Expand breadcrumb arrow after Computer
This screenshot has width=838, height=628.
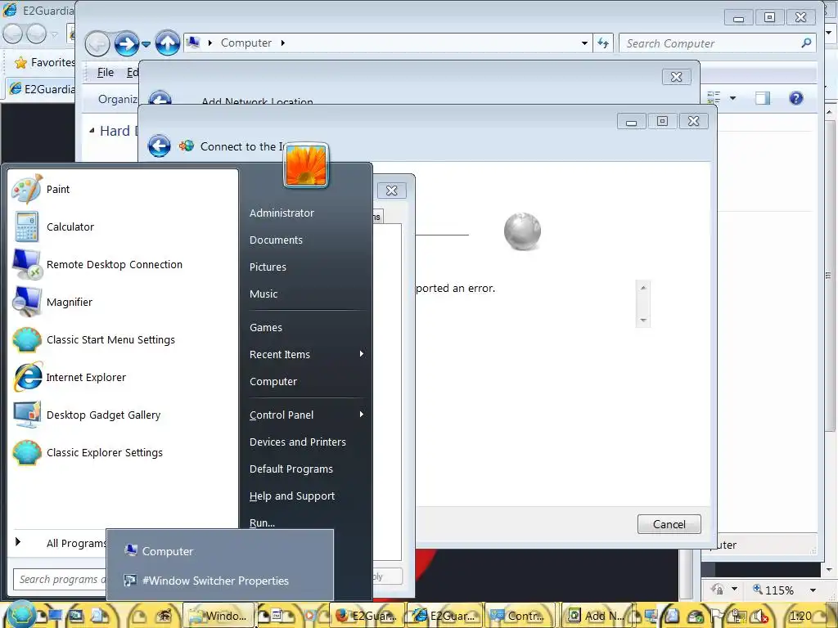(282, 43)
